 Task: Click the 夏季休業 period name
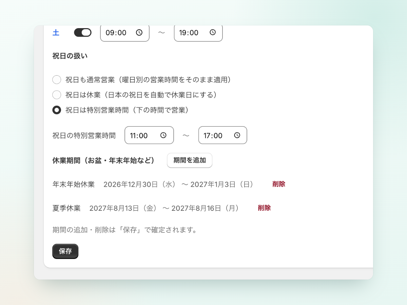click(66, 208)
